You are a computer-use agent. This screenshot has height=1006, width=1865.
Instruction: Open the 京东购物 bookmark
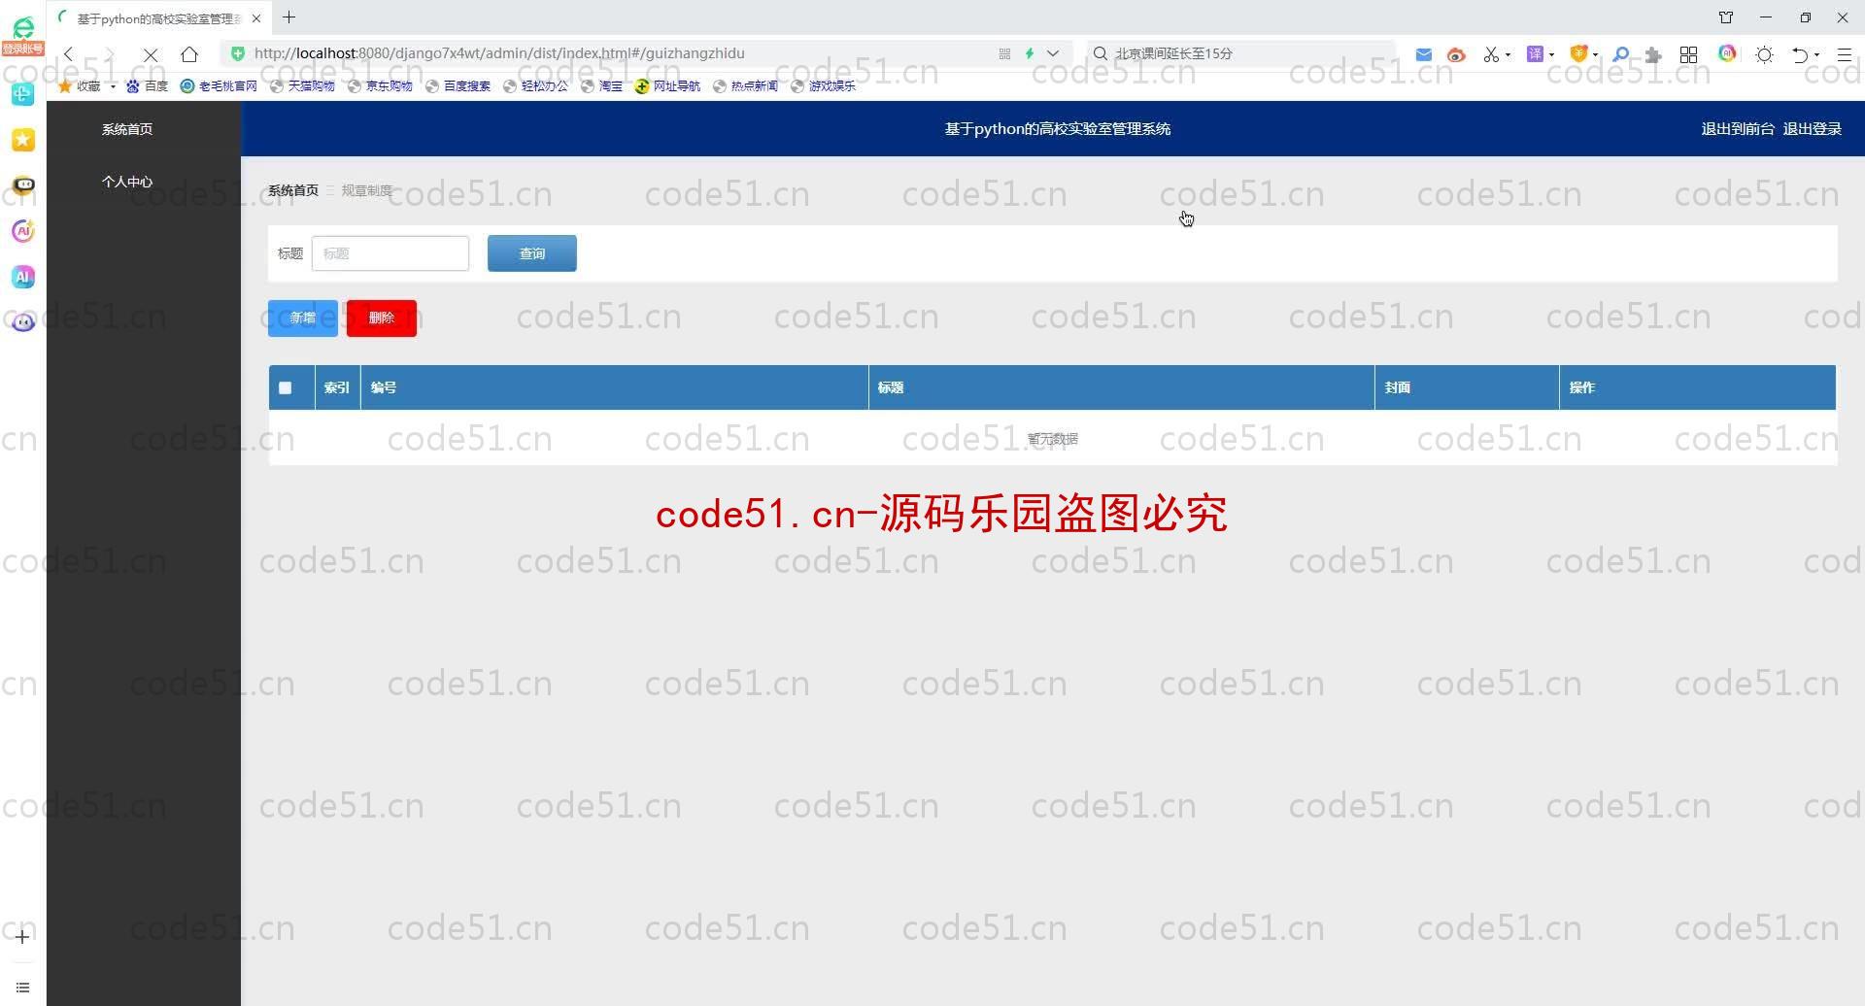(x=380, y=85)
